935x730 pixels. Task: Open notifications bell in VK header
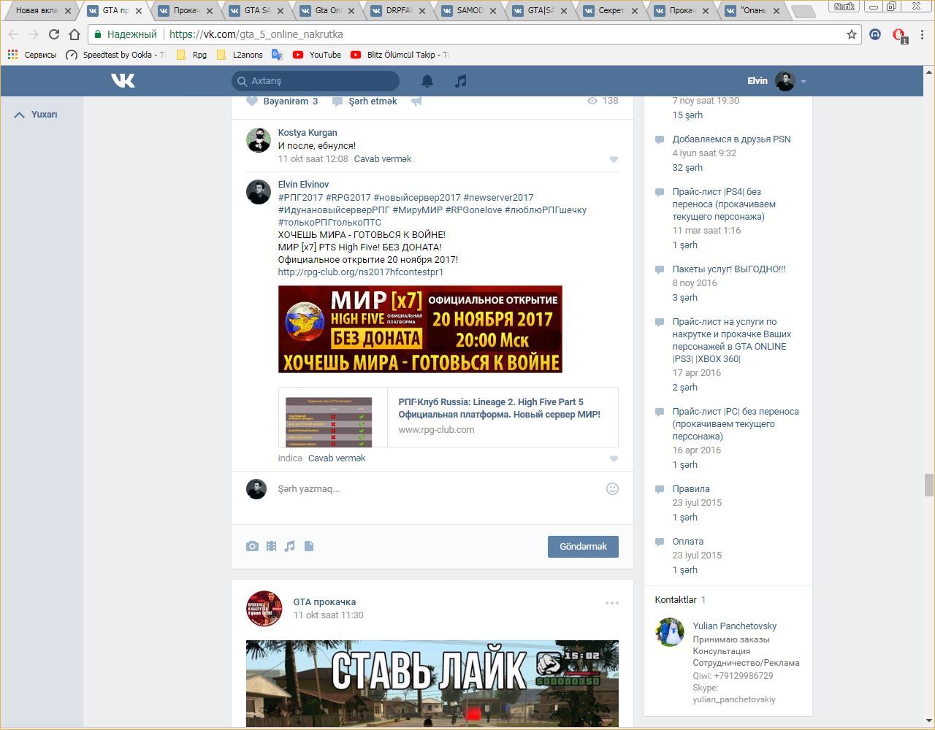[427, 81]
